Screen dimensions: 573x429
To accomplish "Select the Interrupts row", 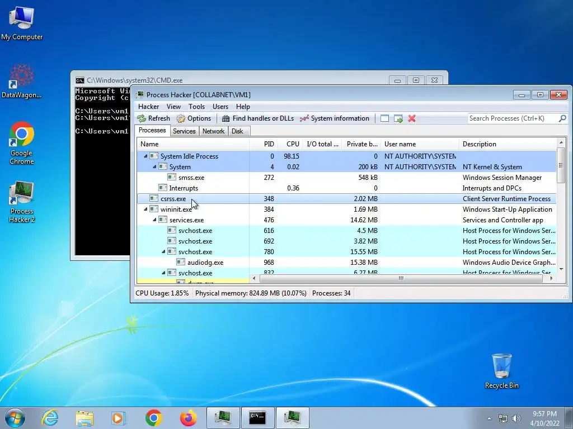I will click(346, 188).
